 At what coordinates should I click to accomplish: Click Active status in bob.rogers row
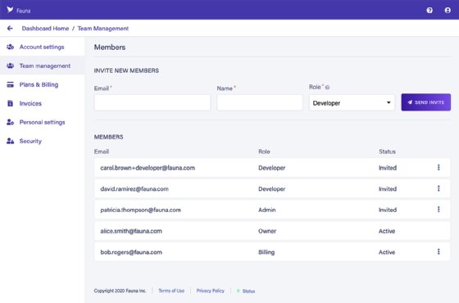tap(387, 252)
